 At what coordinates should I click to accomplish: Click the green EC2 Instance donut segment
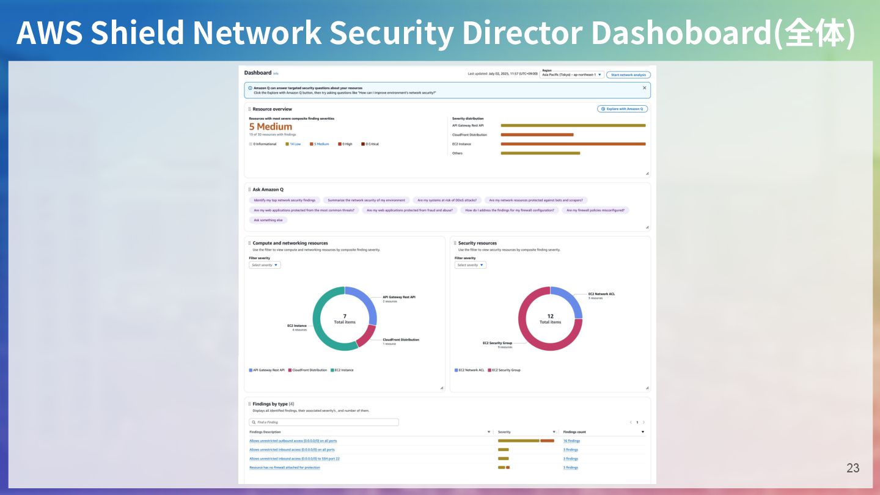click(x=318, y=325)
